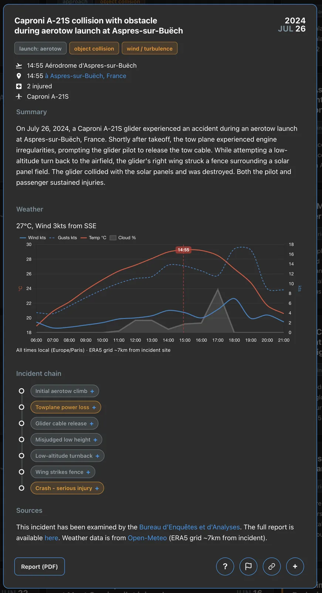This screenshot has width=322, height=593.
Task: Click the aircraft icon next to Caproni A-21S
Action: click(19, 96)
